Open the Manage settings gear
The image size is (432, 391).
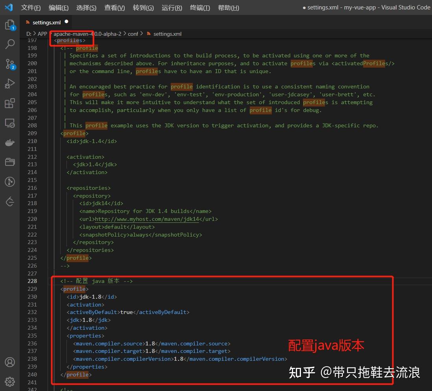10,381
